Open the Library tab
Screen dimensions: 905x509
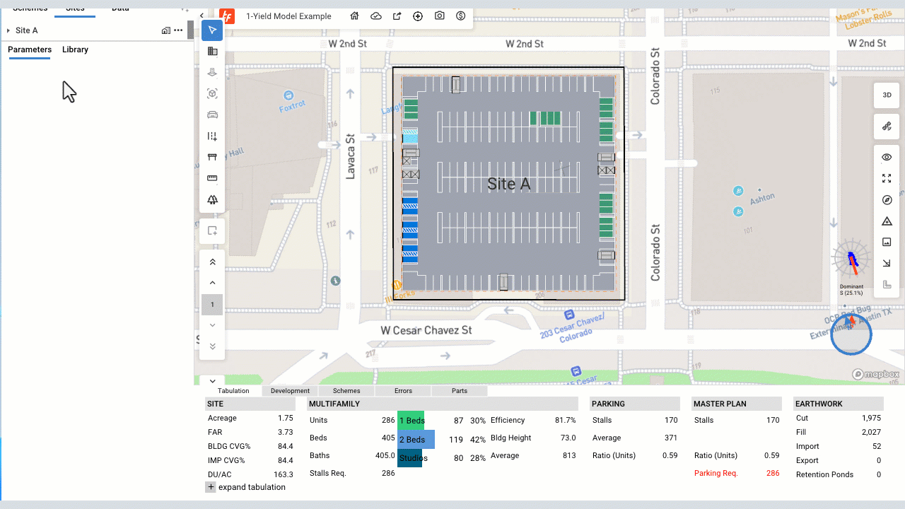click(x=75, y=49)
